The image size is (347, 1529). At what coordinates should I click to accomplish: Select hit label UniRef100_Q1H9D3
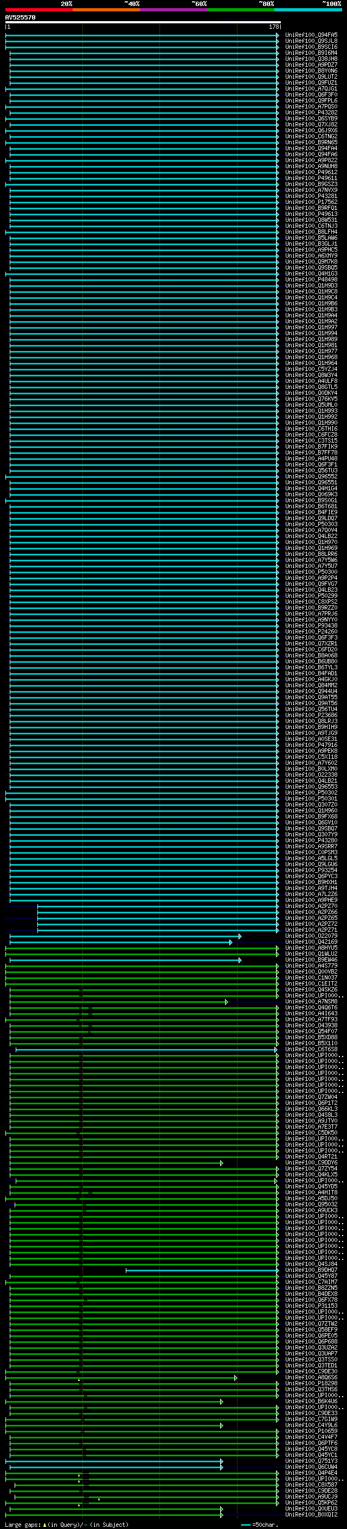click(311, 285)
